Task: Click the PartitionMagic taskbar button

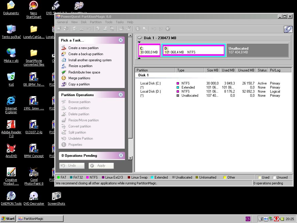Action: [x=40, y=219]
